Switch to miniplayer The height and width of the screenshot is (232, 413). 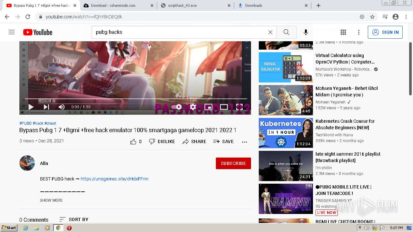pyautogui.click(x=208, y=107)
